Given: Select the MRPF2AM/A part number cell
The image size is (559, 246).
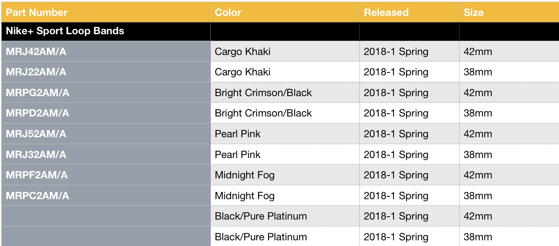Looking at the screenshot, I should point(37,175).
